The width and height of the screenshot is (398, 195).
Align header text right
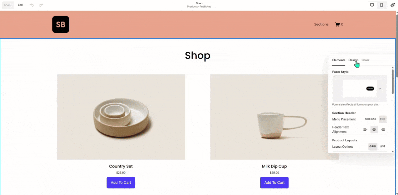383,129
